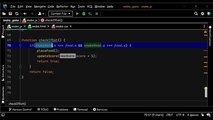Viewport: 213px width, 120px height.
Task: Open Search Everywhere magnifier icon
Action: [x=196, y=14]
